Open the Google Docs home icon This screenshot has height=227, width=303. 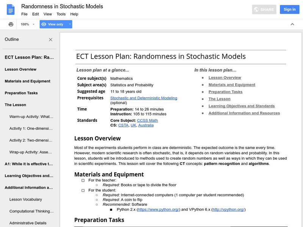pyautogui.click(x=11, y=10)
